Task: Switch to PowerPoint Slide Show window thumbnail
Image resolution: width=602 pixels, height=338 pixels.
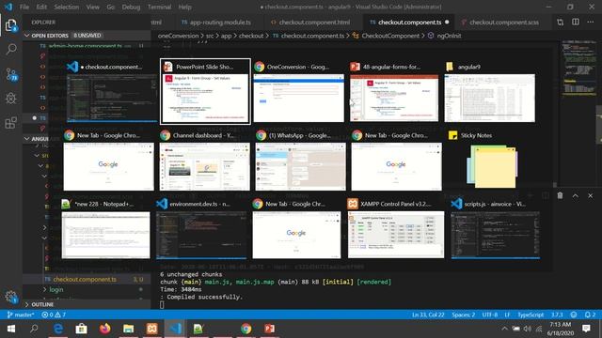Action: coord(205,91)
